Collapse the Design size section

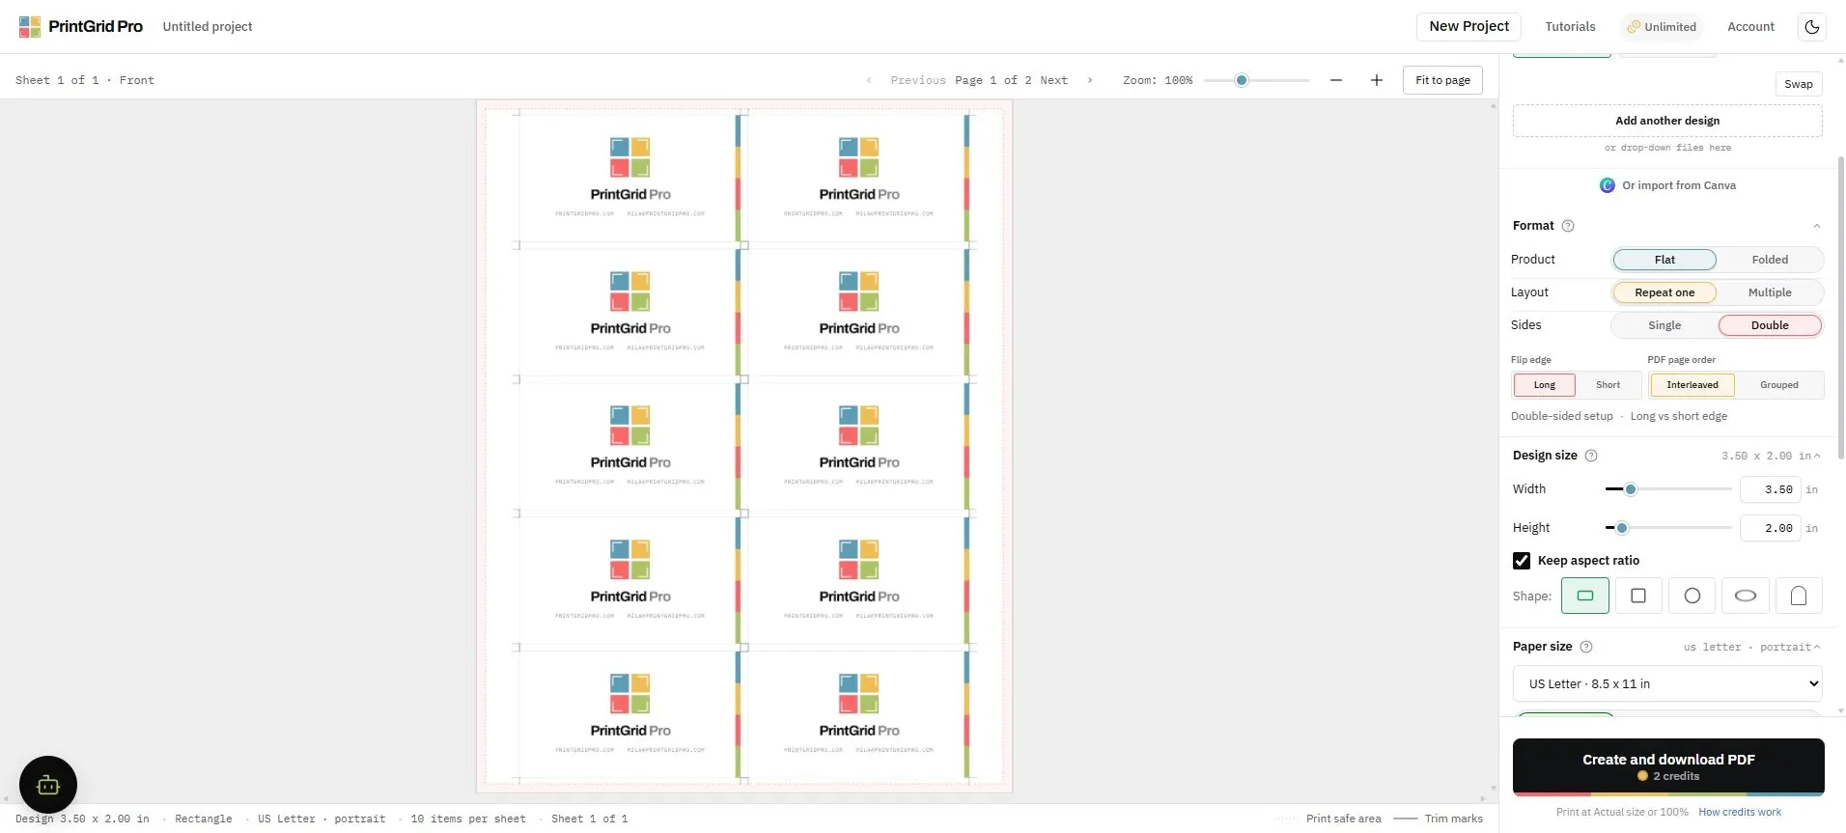pyautogui.click(x=1817, y=456)
